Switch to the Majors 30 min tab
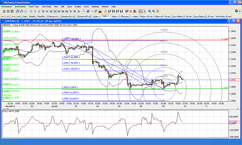Image resolution: width=242 pixels, height=145 pixels. click(146, 16)
